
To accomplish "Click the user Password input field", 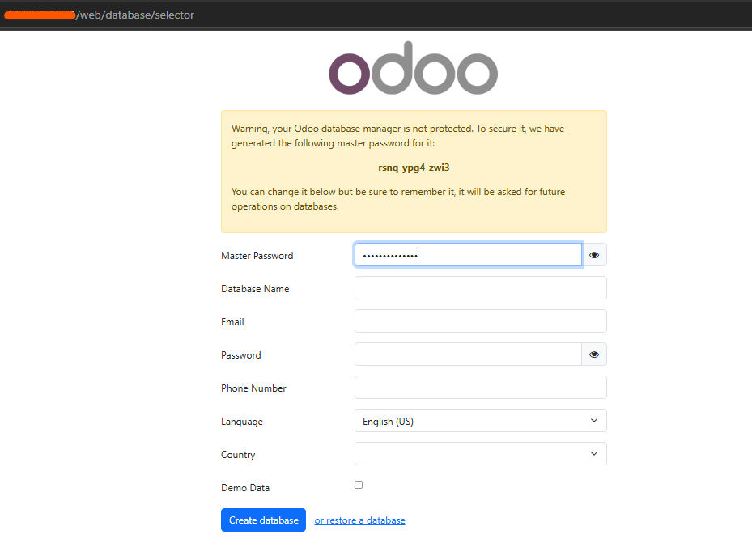I will point(468,354).
